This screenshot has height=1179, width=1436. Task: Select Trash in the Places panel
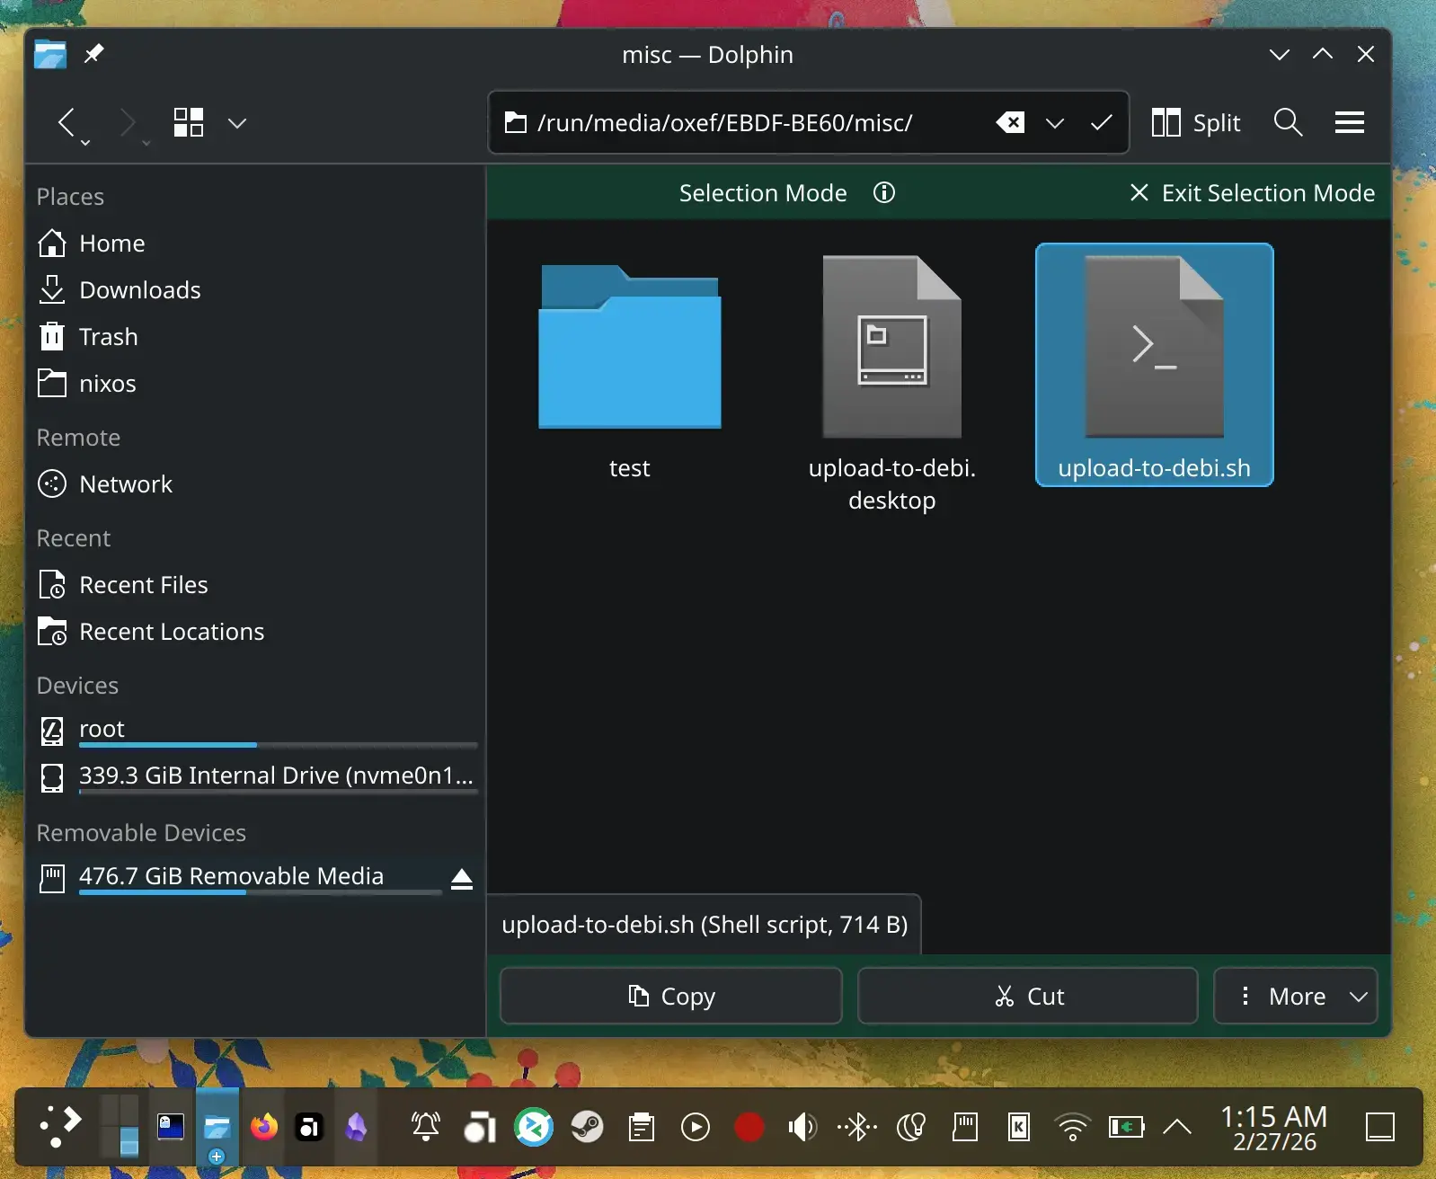[108, 337]
